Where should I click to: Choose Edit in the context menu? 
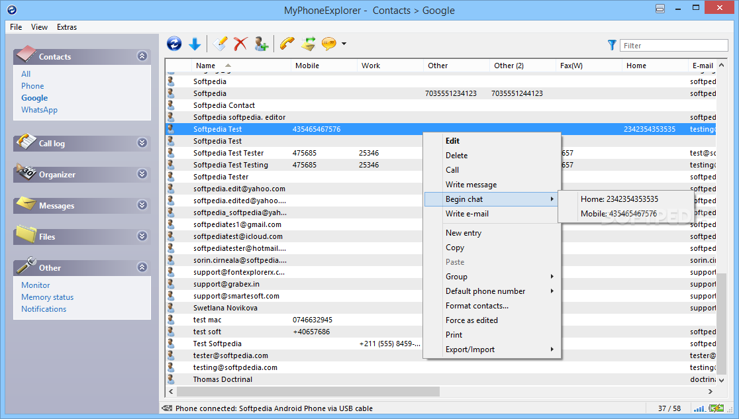coord(493,141)
